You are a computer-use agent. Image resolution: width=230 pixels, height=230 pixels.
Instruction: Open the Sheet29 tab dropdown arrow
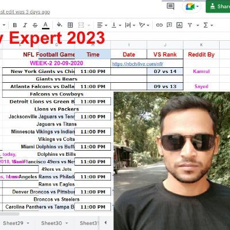(x=28, y=223)
